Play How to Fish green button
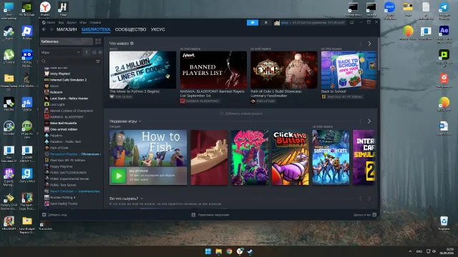458x257 pixels. pos(119,176)
